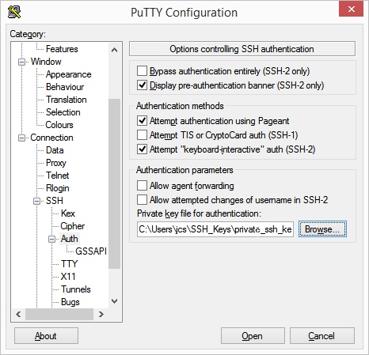Image resolution: width=369 pixels, height=355 pixels.
Task: Click the vertical scrollbar thumb in Category
Action: [x=114, y=183]
